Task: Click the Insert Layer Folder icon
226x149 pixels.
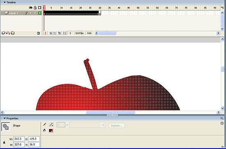Action: coord(13,33)
